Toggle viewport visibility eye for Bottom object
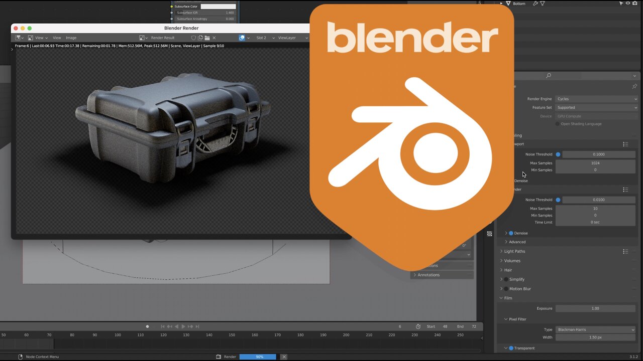The height and width of the screenshot is (361, 643). click(629, 4)
